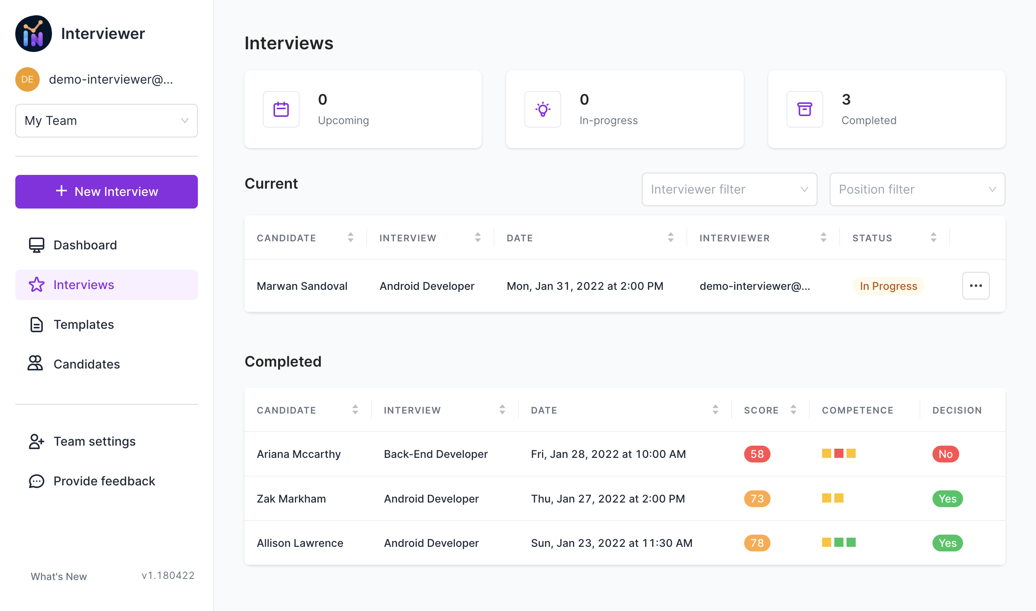1036x611 pixels.
Task: Open the Interviewer filter dropdown
Action: [729, 189]
